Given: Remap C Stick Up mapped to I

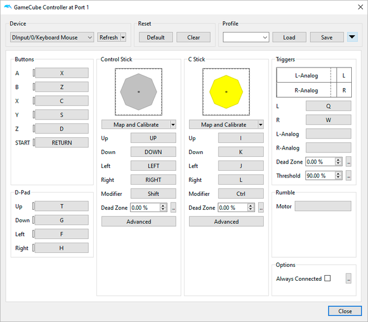Looking at the screenshot, I should coord(241,138).
